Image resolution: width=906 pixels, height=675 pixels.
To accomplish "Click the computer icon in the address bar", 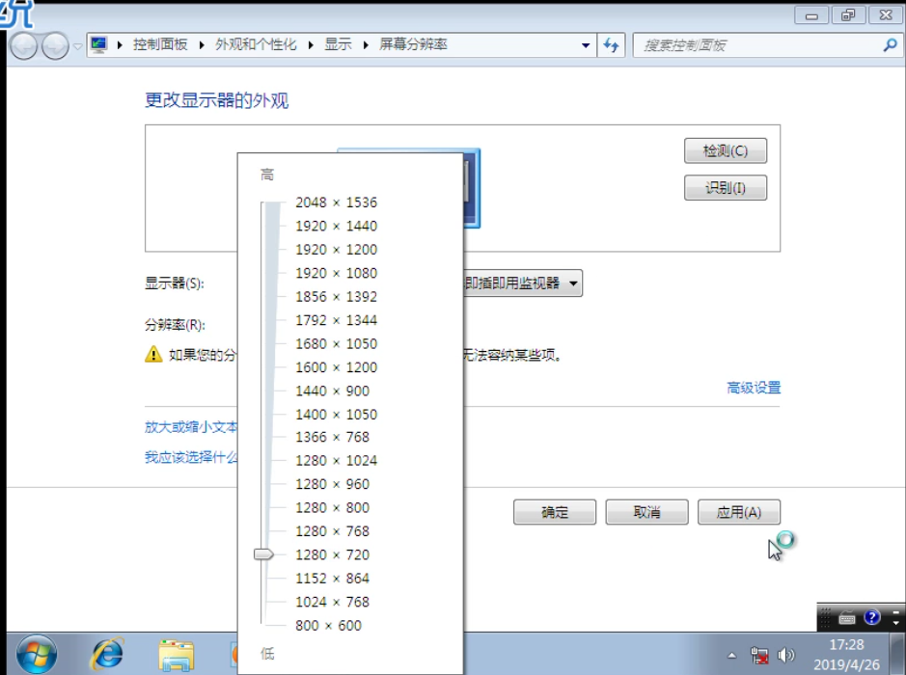I will [x=98, y=44].
